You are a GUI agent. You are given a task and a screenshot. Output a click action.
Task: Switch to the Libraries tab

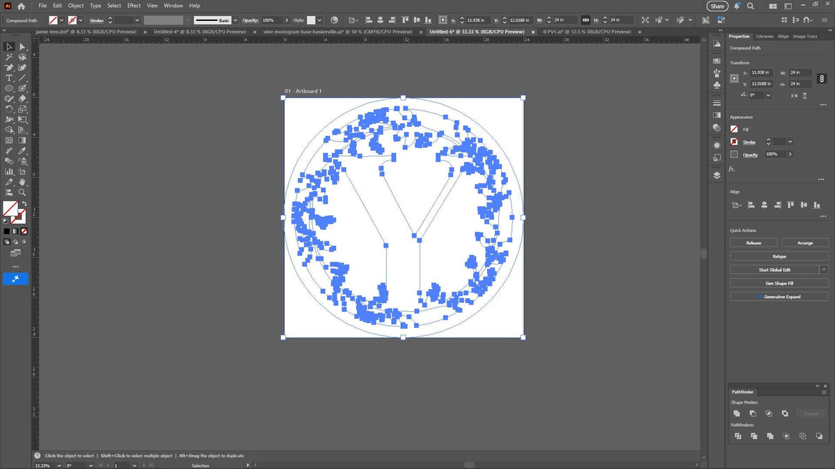click(765, 36)
